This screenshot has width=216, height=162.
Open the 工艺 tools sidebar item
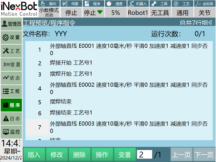11,51
